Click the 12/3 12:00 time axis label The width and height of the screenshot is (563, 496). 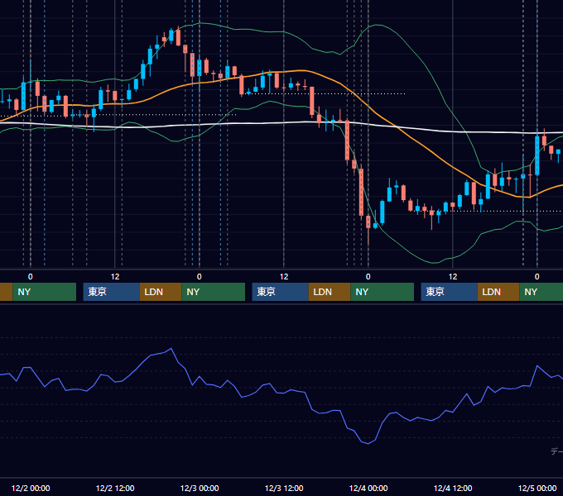(284, 488)
